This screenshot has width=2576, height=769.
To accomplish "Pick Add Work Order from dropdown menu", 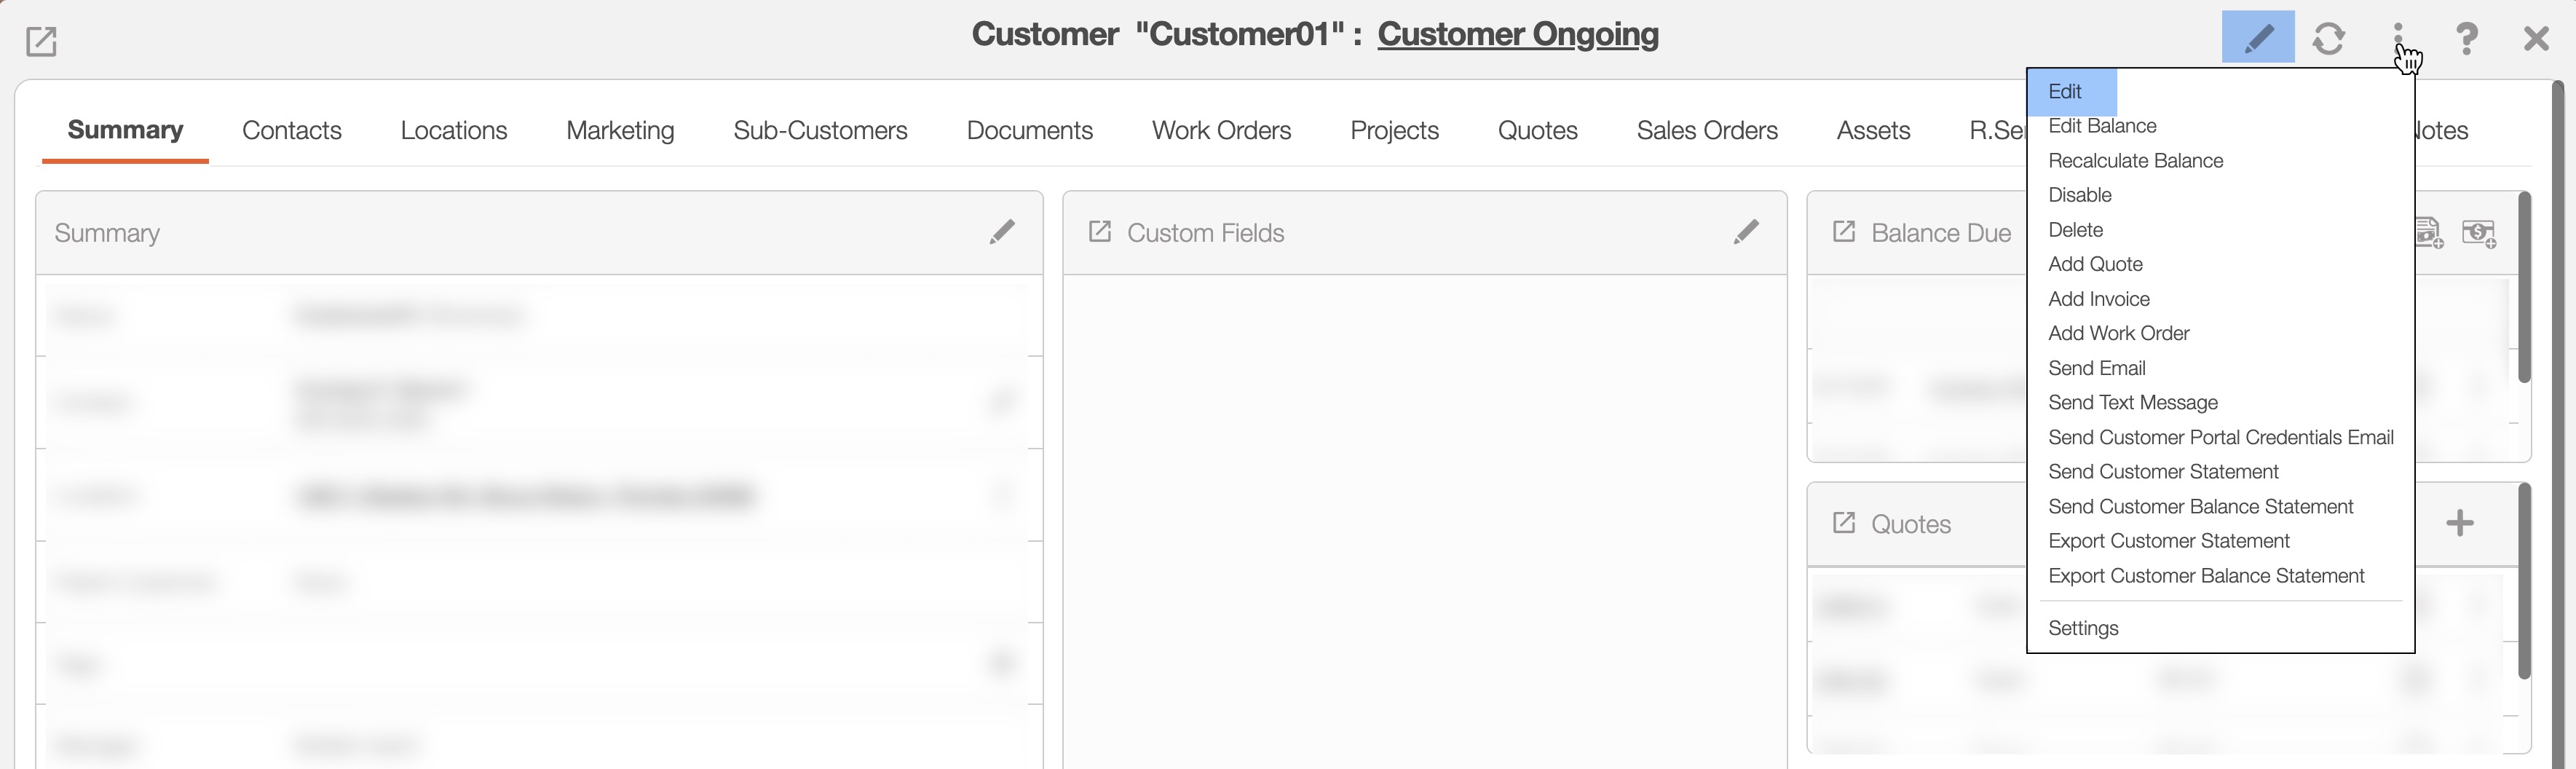I will 2118,333.
